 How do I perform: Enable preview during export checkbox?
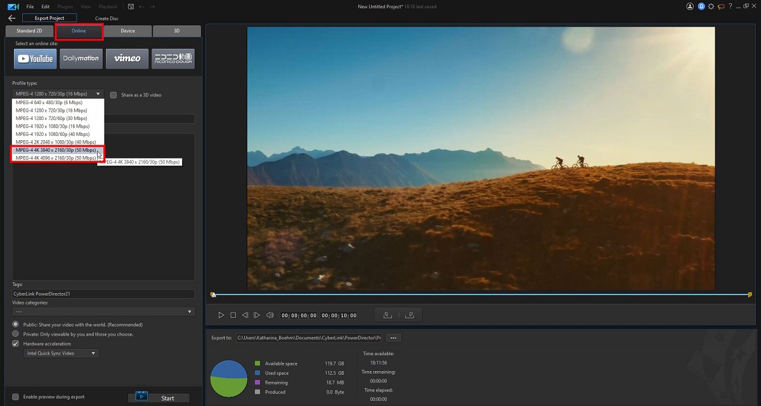(x=16, y=397)
